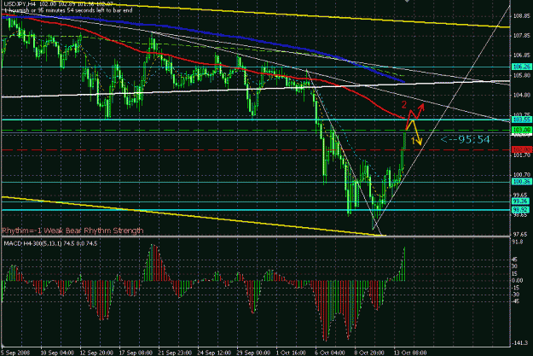Click the '5 Sep 2008' date label
The height and width of the screenshot is (356, 533).
(15, 353)
